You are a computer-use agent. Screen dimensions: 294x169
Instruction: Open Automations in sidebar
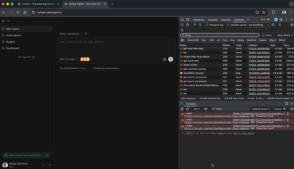[x=26, y=35]
